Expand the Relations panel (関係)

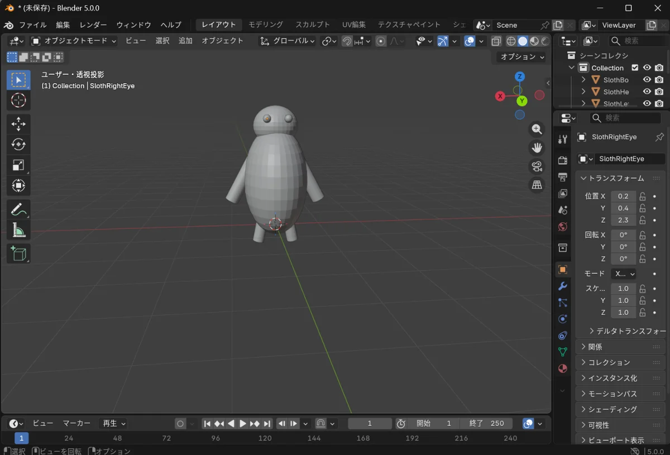(595, 347)
